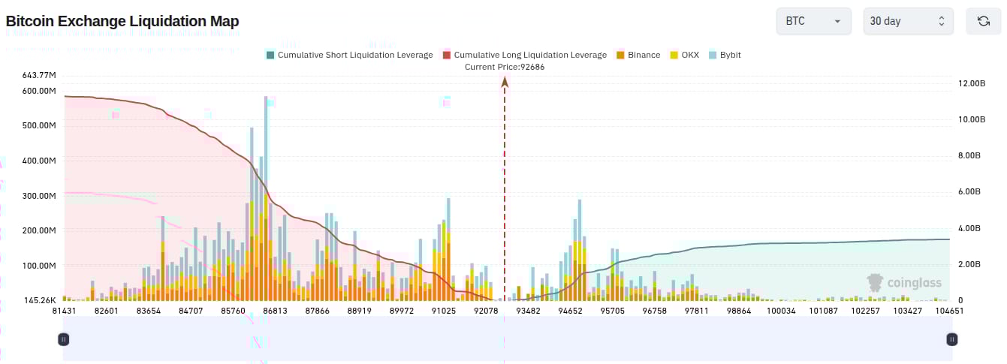Toggle the Bybit legend entry

[x=730, y=55]
